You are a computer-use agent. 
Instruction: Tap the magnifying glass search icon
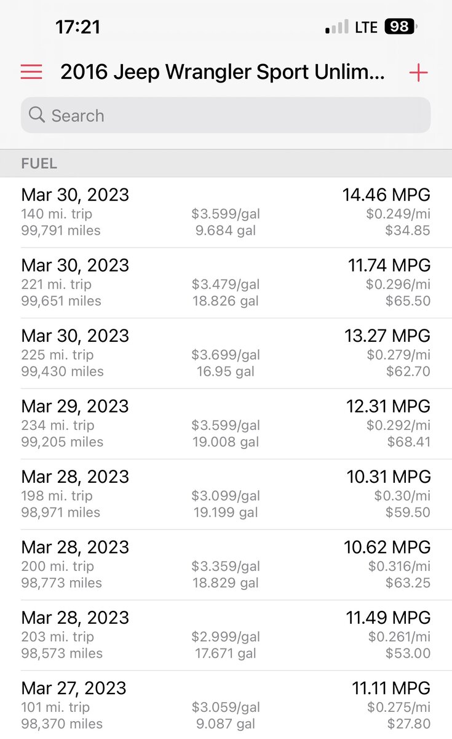coord(37,115)
